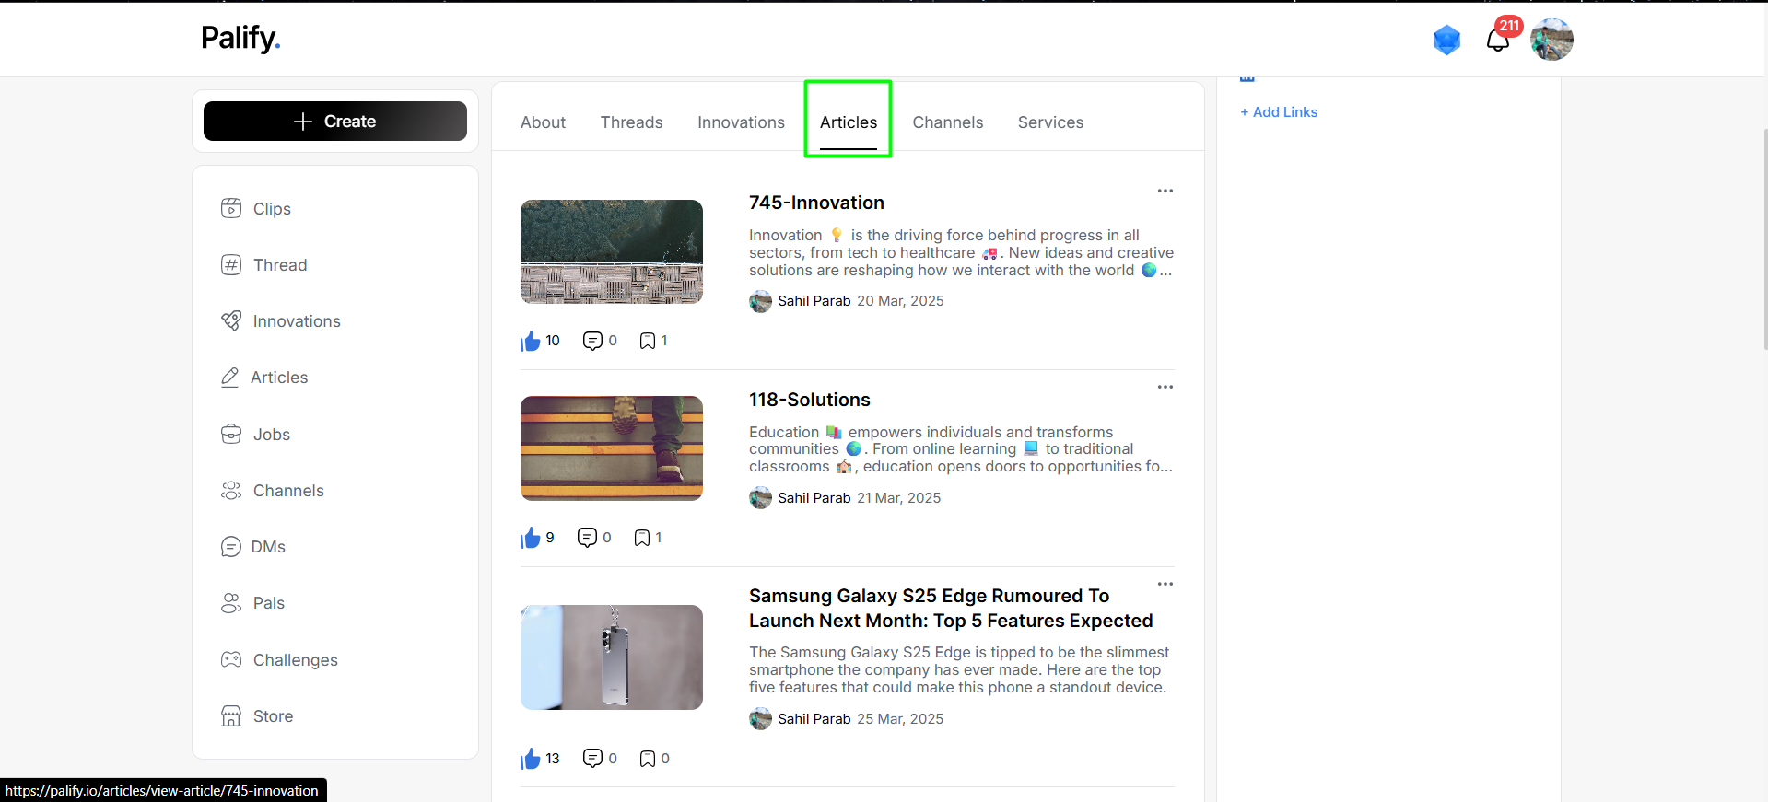Open Articles in the sidebar

pyautogui.click(x=264, y=378)
